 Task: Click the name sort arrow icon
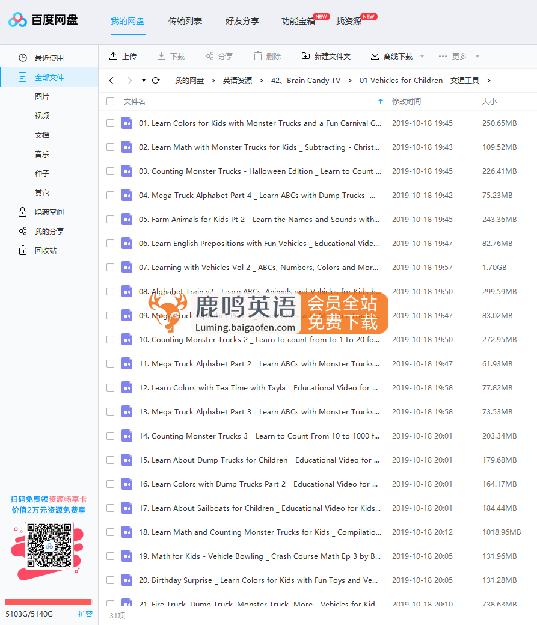(381, 101)
